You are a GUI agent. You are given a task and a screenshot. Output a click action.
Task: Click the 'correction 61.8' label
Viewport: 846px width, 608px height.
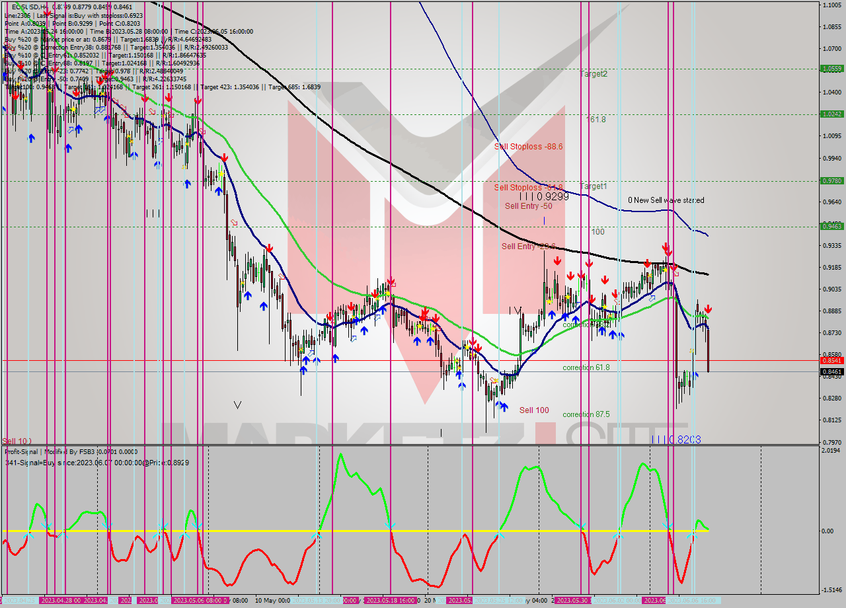coord(586,367)
